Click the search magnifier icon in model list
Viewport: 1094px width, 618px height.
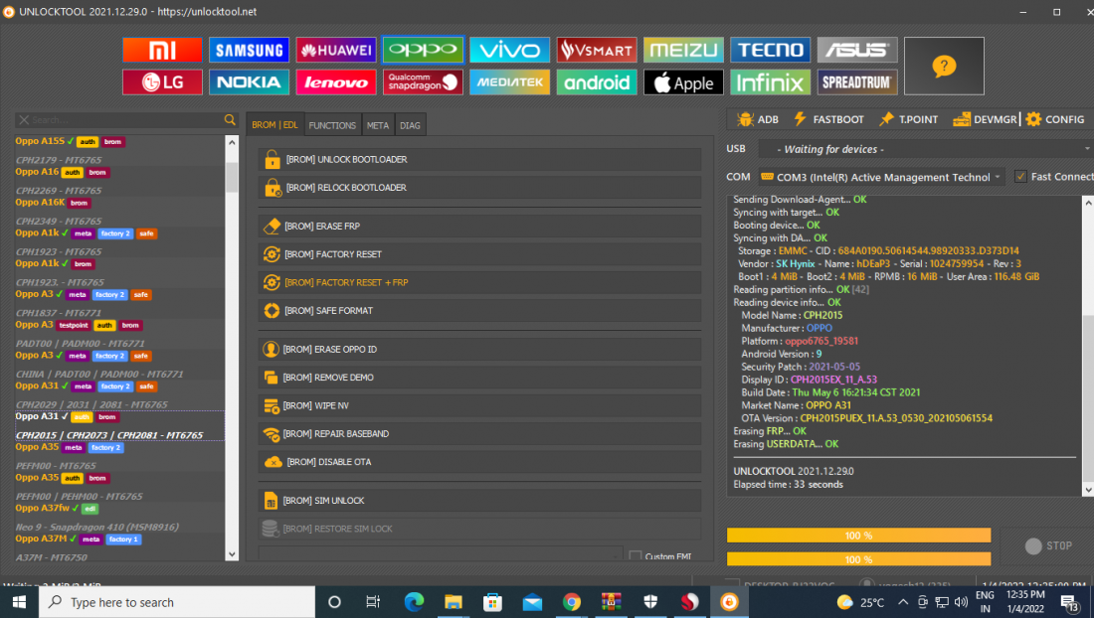pyautogui.click(x=230, y=120)
